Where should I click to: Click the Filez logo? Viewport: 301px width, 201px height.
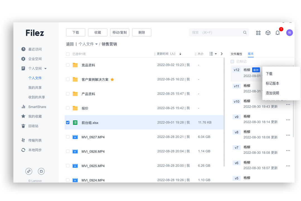coord(35,33)
